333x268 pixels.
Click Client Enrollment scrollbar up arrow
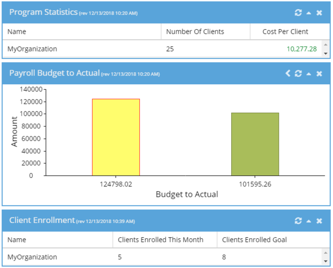(325, 252)
